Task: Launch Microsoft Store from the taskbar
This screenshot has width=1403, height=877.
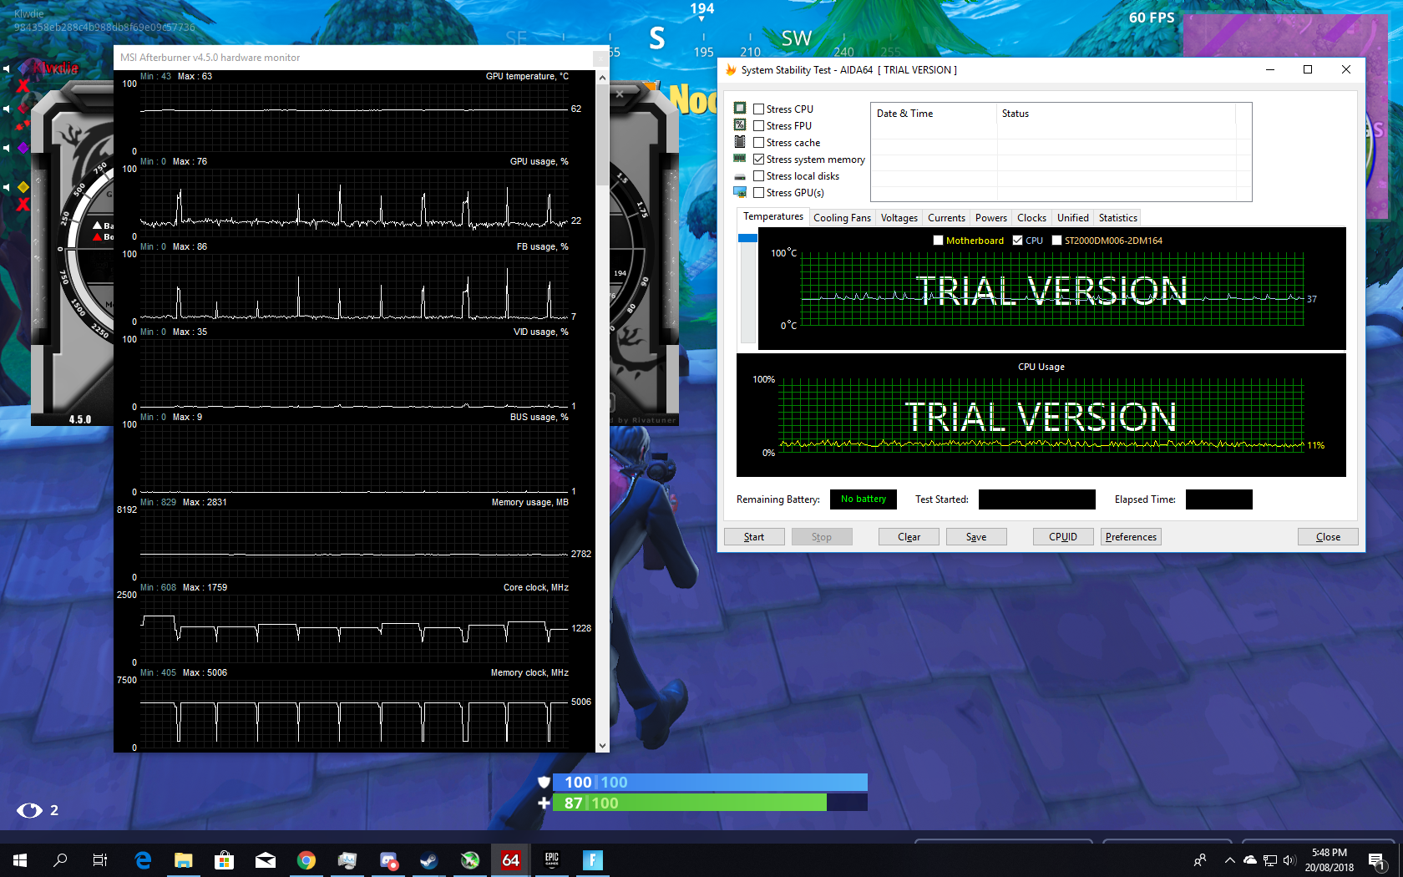Action: click(x=224, y=859)
